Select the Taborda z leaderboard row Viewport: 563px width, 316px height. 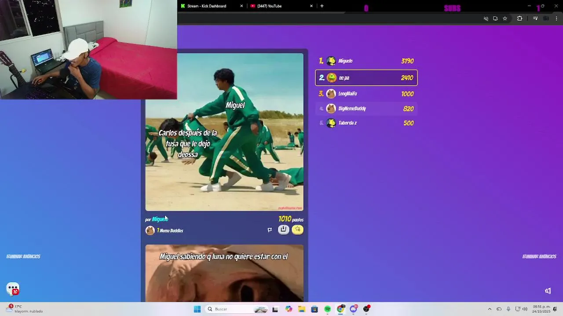click(366, 123)
